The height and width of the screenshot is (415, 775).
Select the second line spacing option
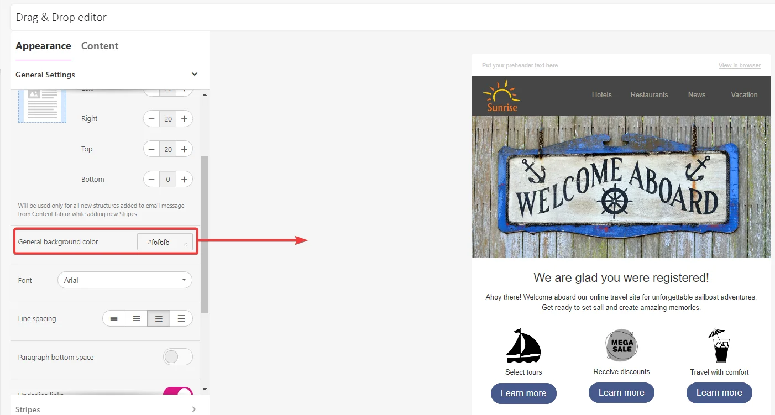137,319
